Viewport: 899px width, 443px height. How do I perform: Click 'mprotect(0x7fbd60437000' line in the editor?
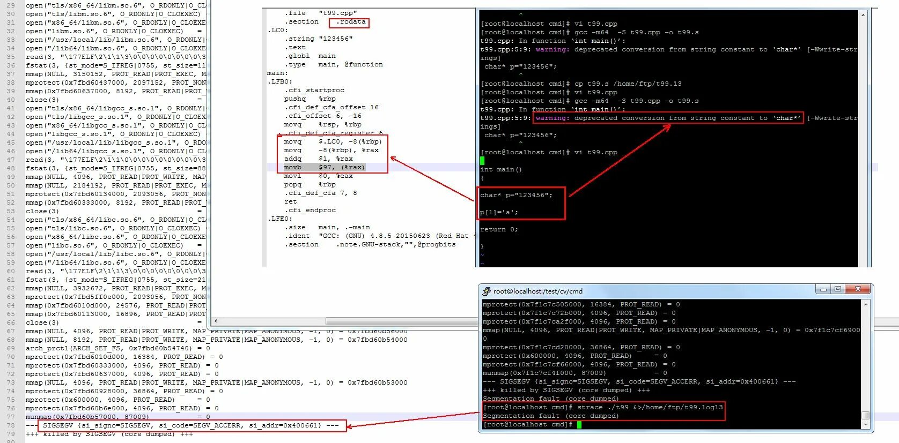[116, 82]
